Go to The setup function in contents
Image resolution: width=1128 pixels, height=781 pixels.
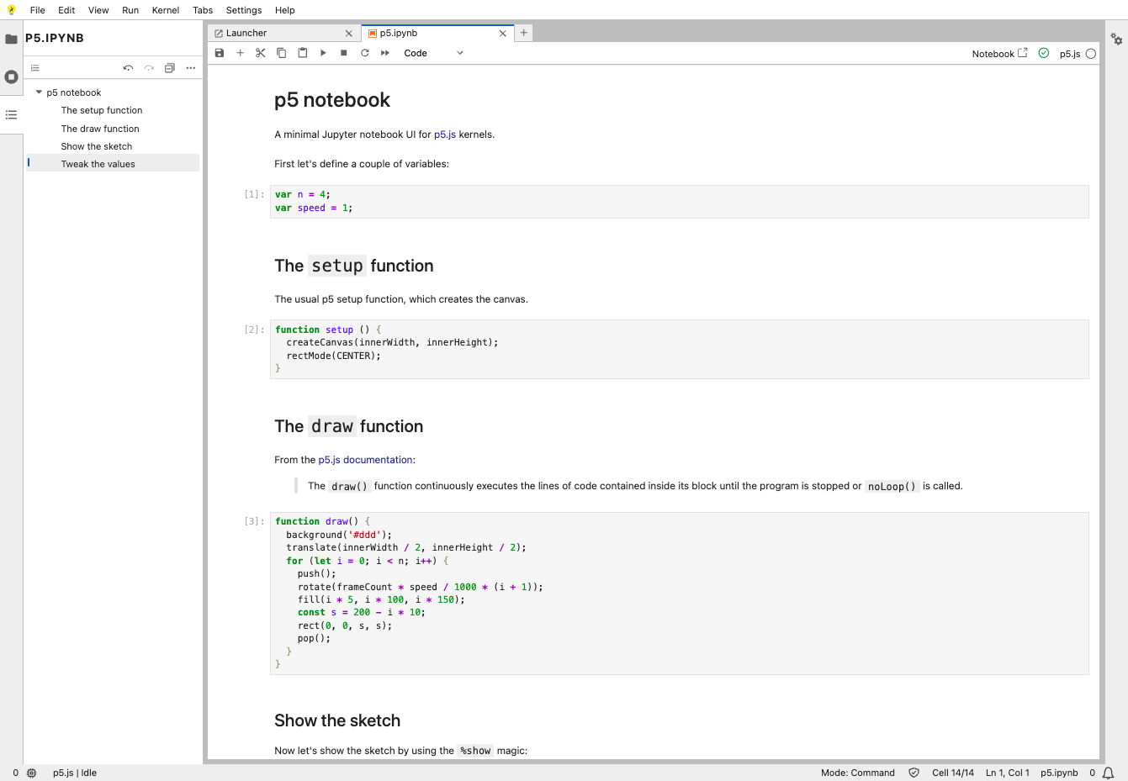[x=102, y=110]
